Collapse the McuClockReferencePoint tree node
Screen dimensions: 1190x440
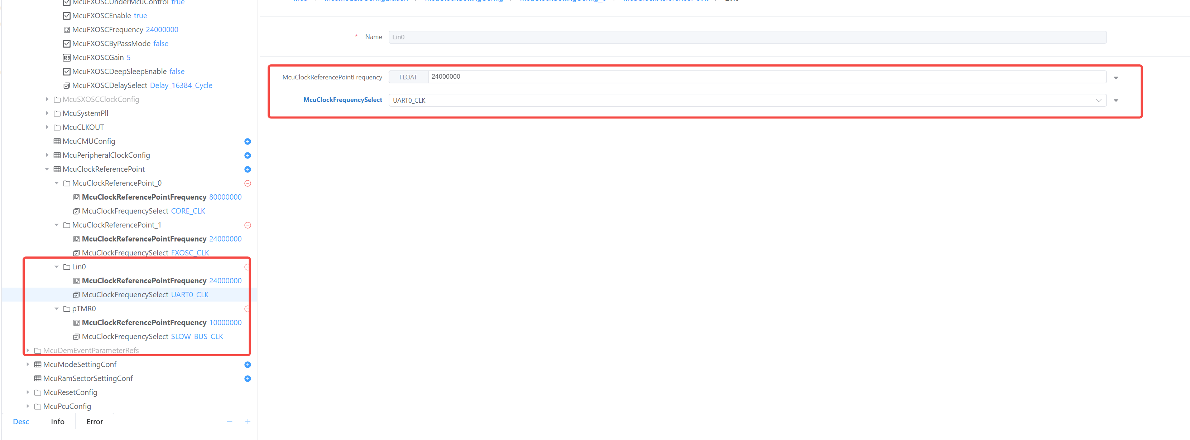tap(47, 169)
